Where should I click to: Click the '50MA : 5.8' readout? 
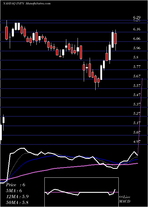tap(17, 203)
